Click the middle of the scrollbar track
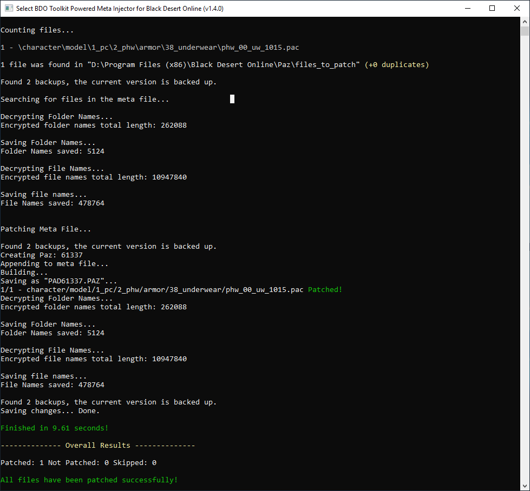Image resolution: width=530 pixels, height=491 pixels. point(525,254)
